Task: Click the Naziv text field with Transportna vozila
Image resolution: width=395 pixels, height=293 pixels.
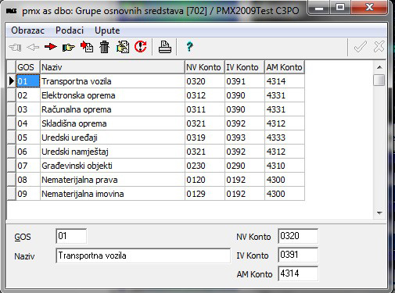Action: click(x=143, y=255)
